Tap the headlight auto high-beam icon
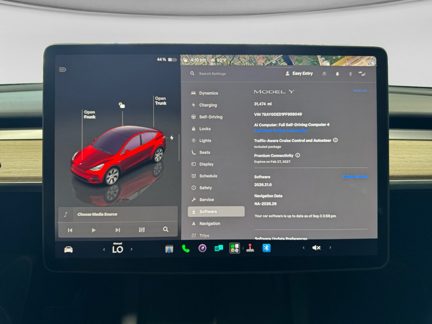This screenshot has width=432, height=324. (x=62, y=70)
